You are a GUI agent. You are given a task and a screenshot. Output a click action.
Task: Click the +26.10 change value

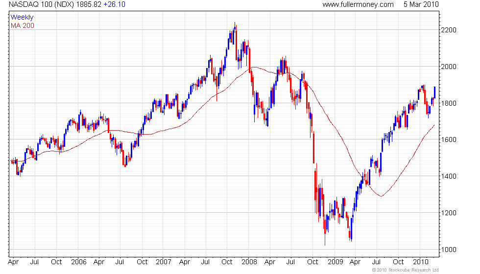[114, 4]
